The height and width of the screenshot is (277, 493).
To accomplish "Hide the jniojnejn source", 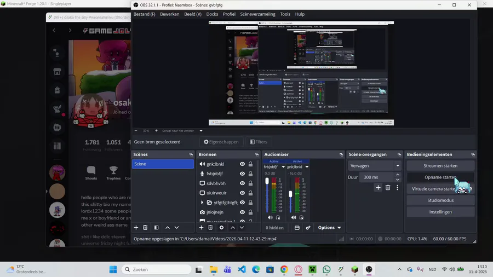I will tap(242, 212).
